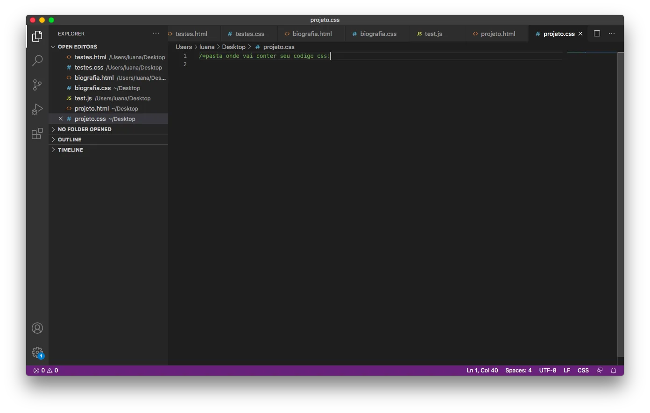Click the Split Editor Right icon
Screen dimensions: 650x413
[597, 34]
